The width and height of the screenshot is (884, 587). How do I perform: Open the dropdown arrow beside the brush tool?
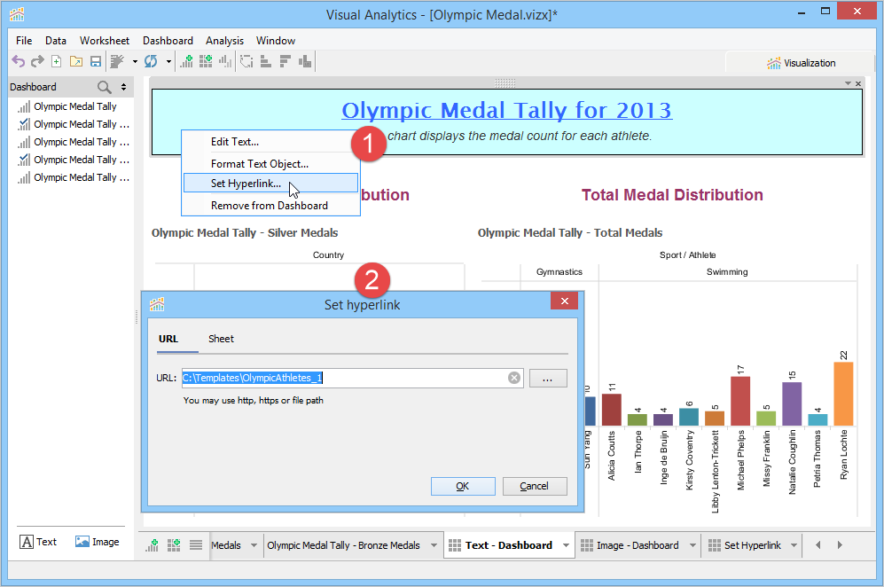(x=135, y=61)
